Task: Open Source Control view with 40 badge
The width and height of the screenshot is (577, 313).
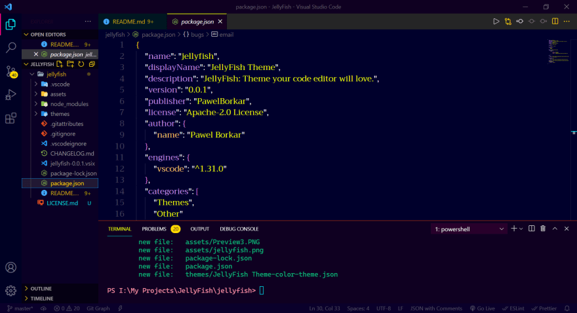Action: coord(11,71)
